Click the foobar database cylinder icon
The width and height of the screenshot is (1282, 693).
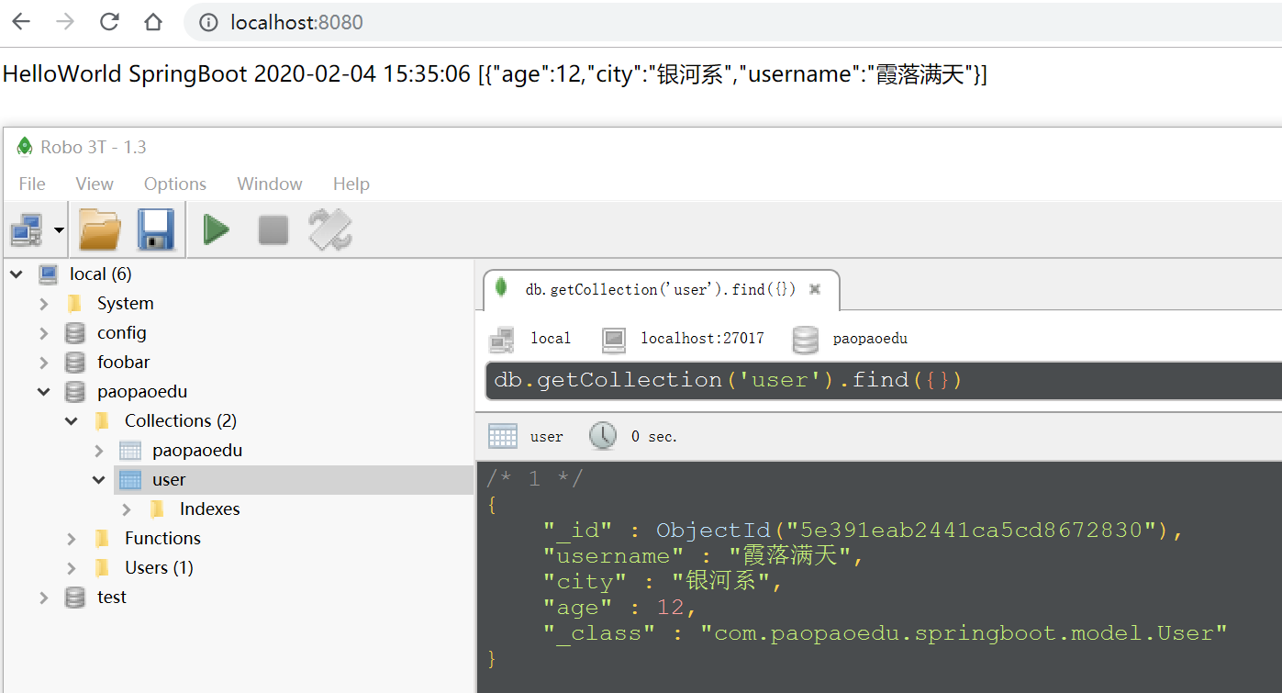[x=75, y=362]
